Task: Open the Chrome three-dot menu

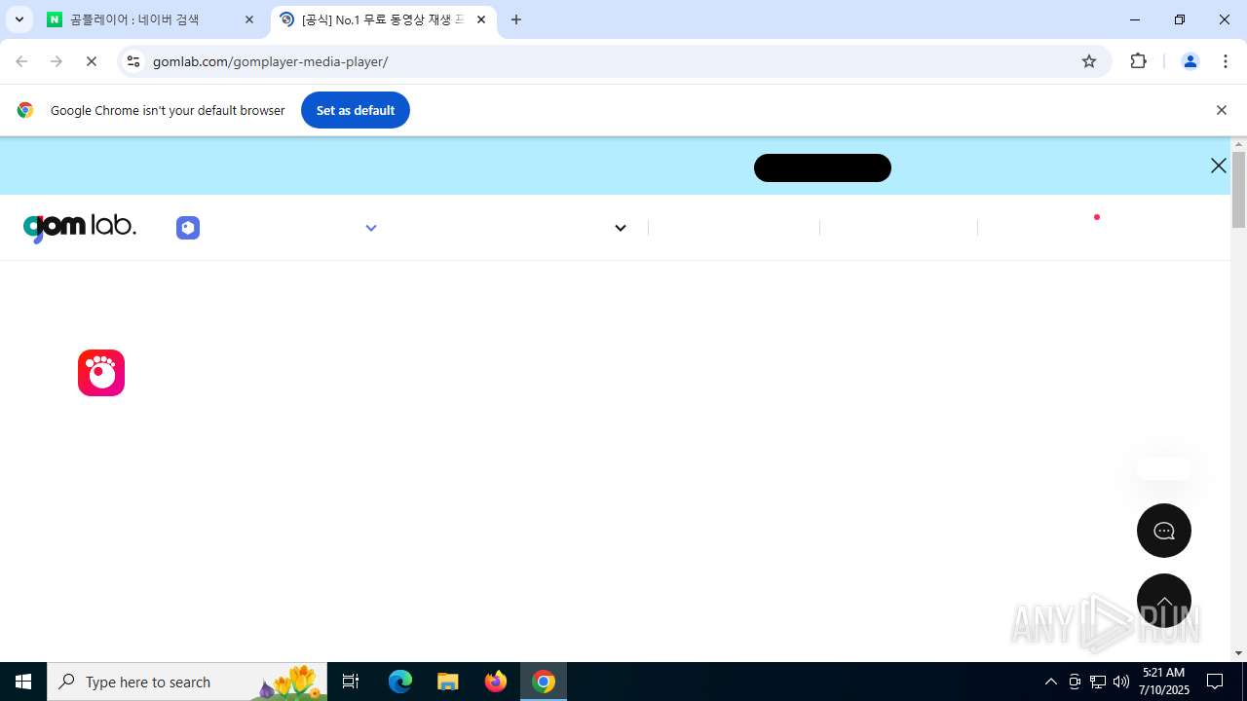Action: pos(1226,61)
